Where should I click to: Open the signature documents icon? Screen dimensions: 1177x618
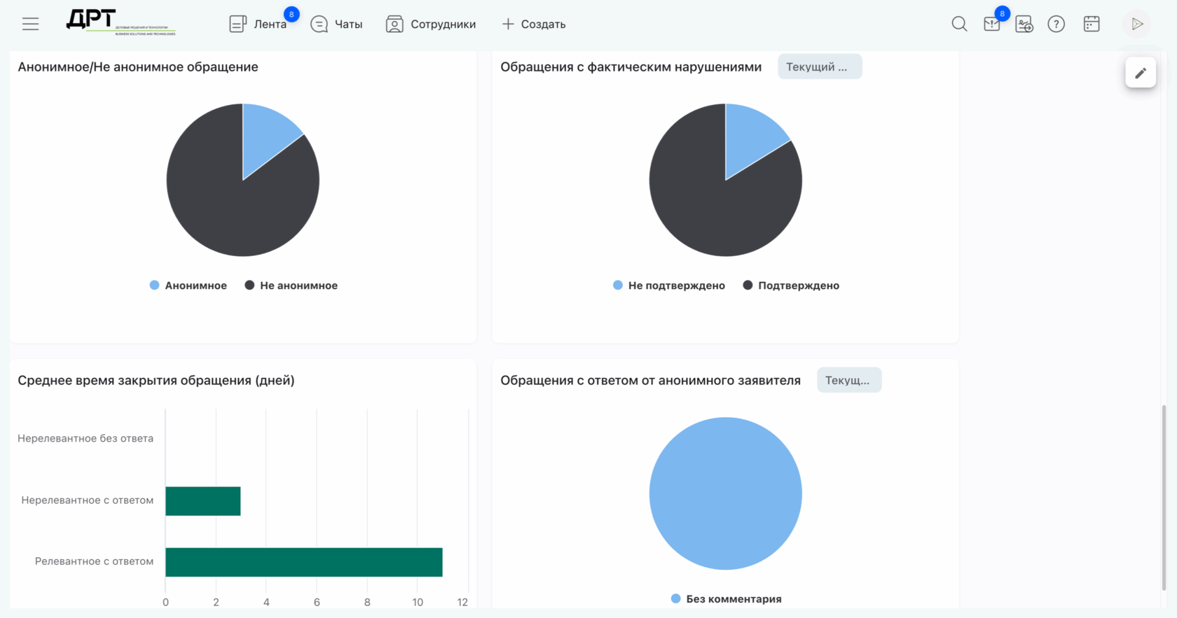point(1024,24)
